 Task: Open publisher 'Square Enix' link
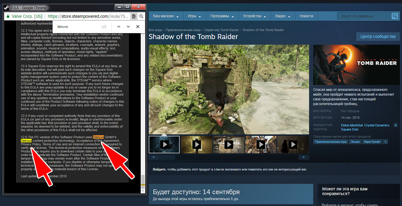(x=349, y=129)
